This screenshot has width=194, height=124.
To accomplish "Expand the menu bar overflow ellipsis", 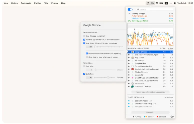I will (x=171, y=3).
